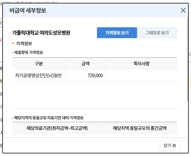Select the 자기공명영상진단(뇌)일반 cell
Screen dimensions: 191x156
pyautogui.click(x=39, y=75)
